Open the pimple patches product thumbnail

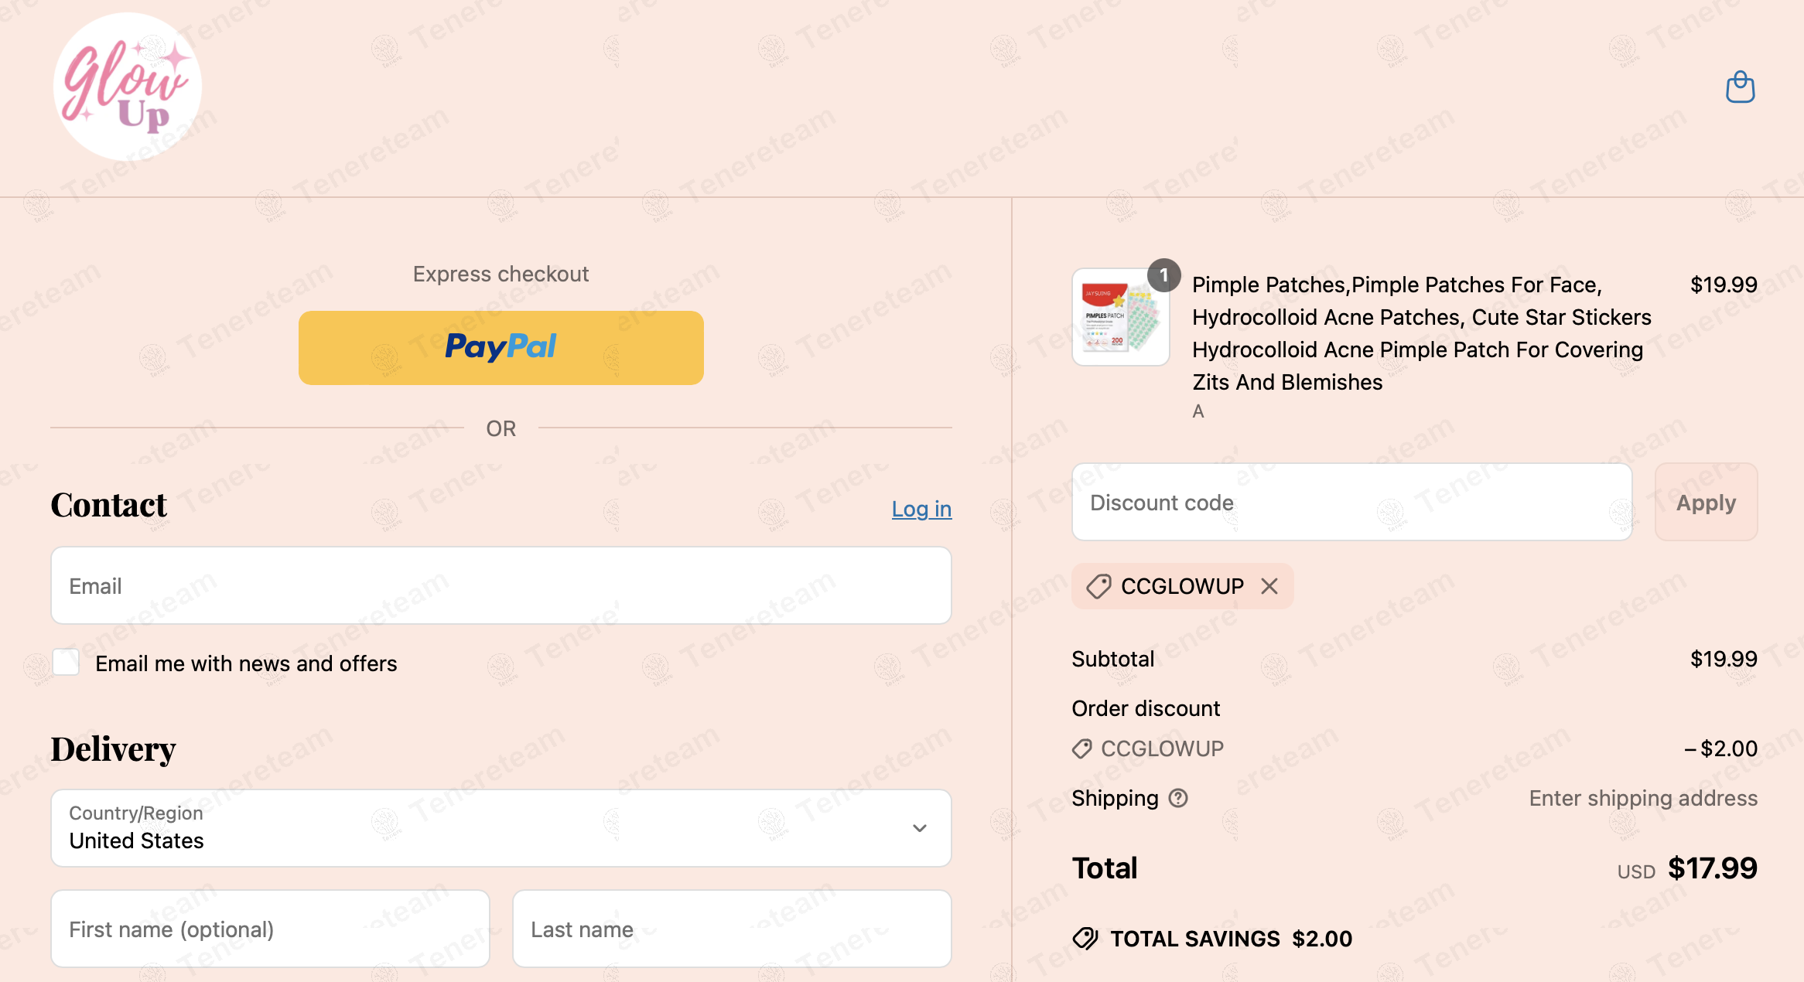pyautogui.click(x=1120, y=317)
